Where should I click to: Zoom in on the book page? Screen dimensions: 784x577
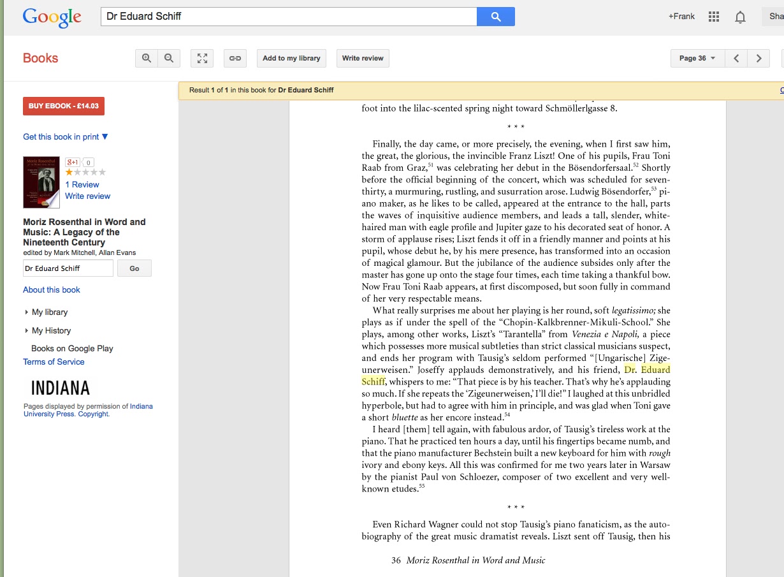pyautogui.click(x=147, y=58)
